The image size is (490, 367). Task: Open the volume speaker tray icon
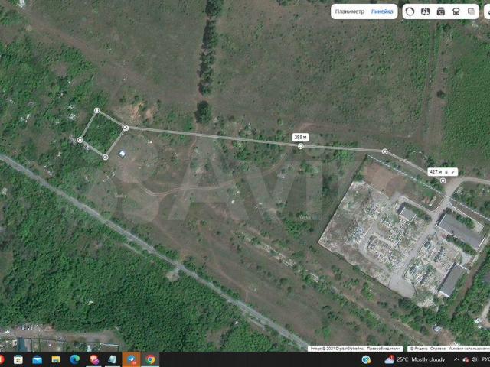pos(475,359)
